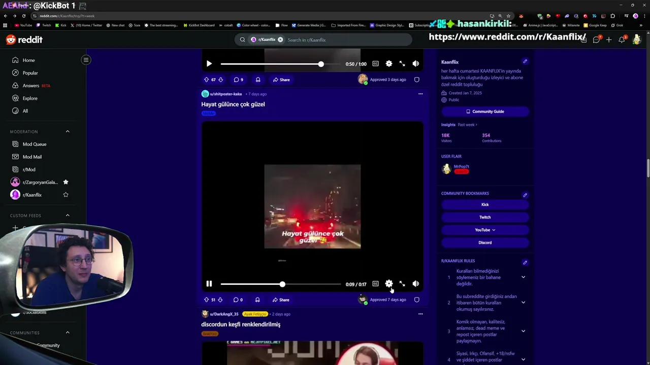Open Reddit home via logo
The image size is (650, 365).
coord(24,40)
